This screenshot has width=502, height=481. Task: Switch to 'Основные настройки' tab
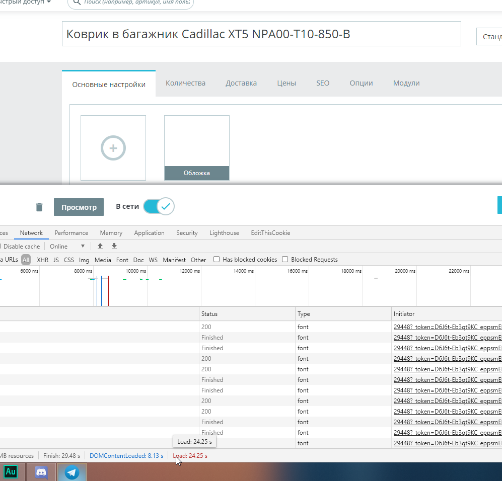(109, 84)
